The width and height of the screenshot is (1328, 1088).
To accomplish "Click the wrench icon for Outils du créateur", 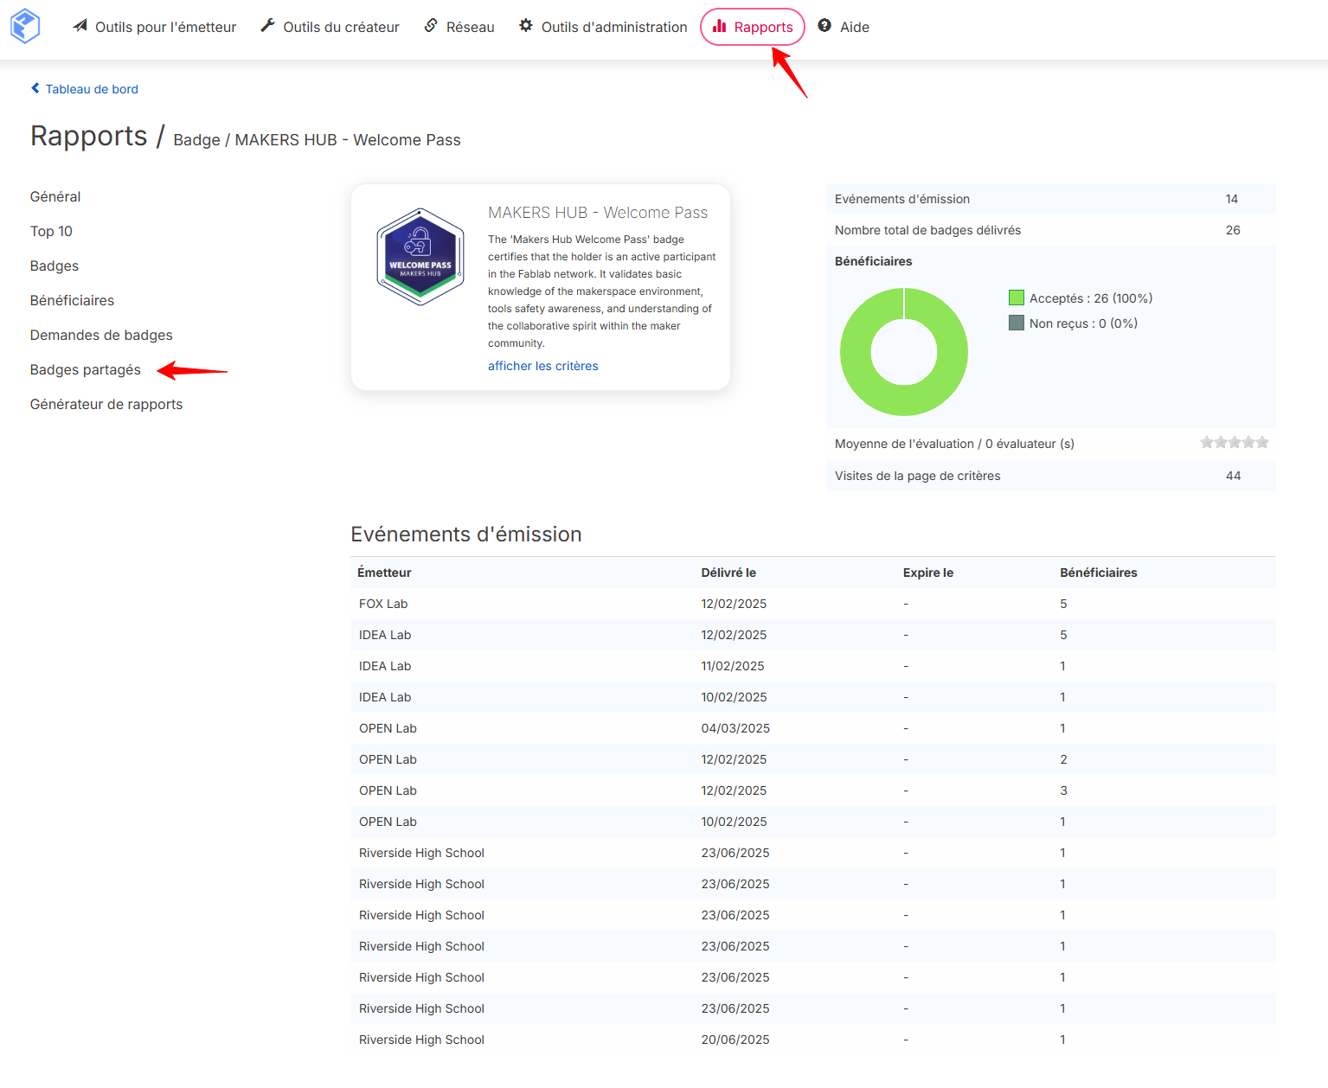I will [x=268, y=26].
